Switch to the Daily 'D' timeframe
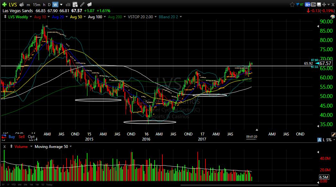Screen dimensions: 336x187 (x=49, y=5)
